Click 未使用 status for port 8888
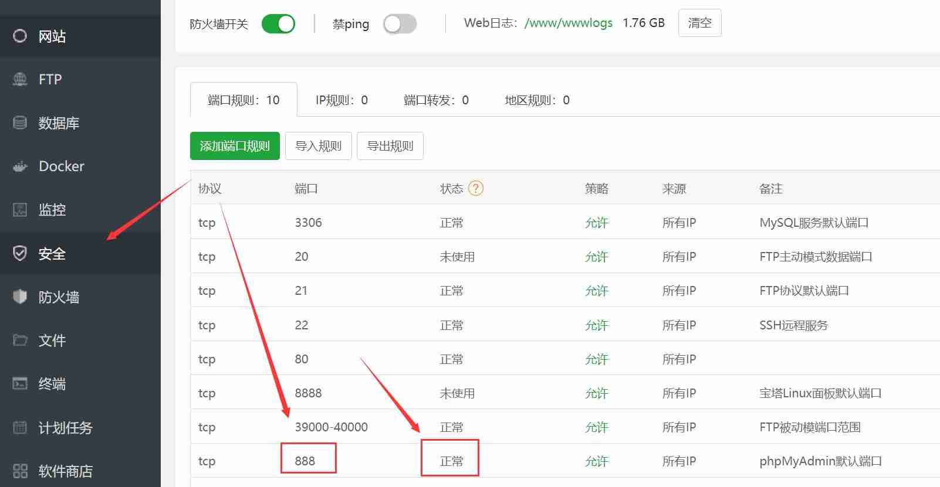This screenshot has height=487, width=940. pos(457,393)
